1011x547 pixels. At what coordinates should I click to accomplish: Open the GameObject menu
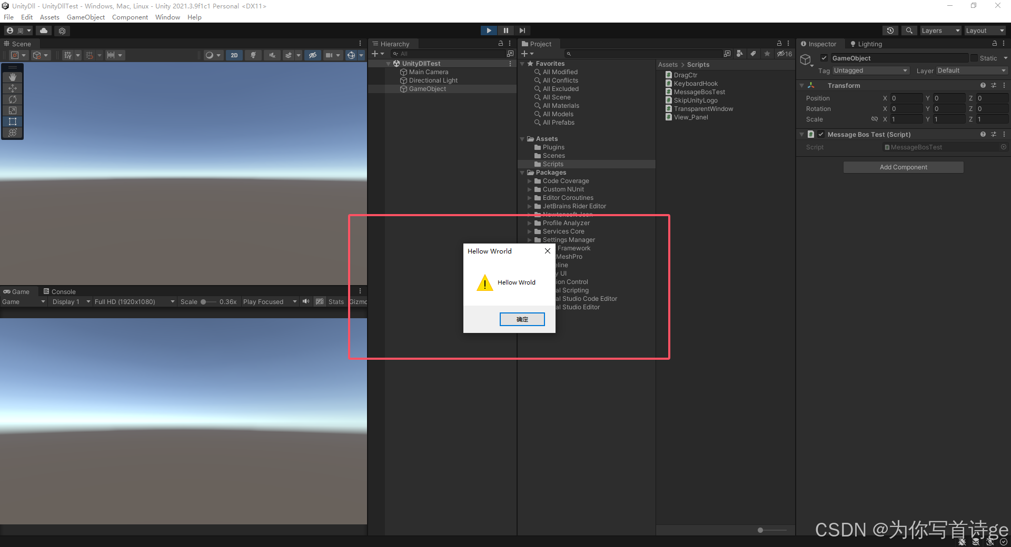point(86,17)
